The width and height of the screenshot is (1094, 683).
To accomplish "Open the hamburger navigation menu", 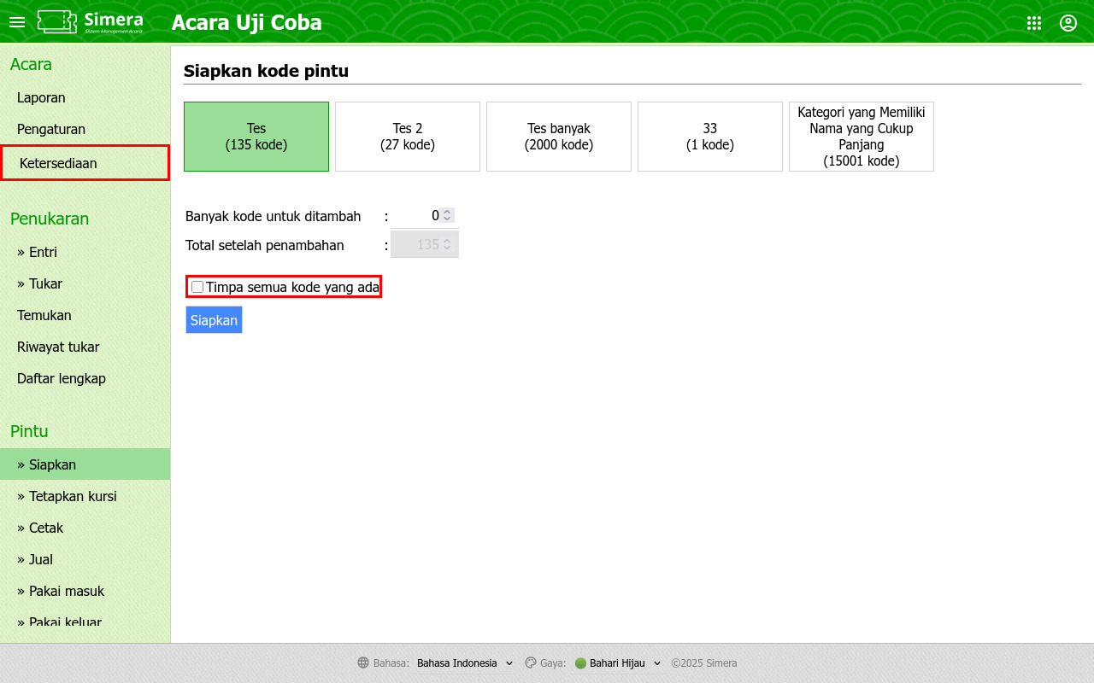I will (17, 22).
